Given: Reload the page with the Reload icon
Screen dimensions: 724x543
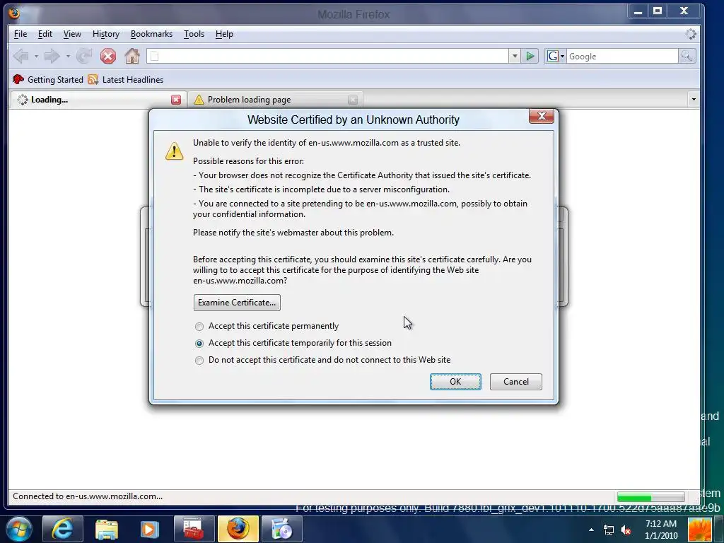Looking at the screenshot, I should click(84, 57).
